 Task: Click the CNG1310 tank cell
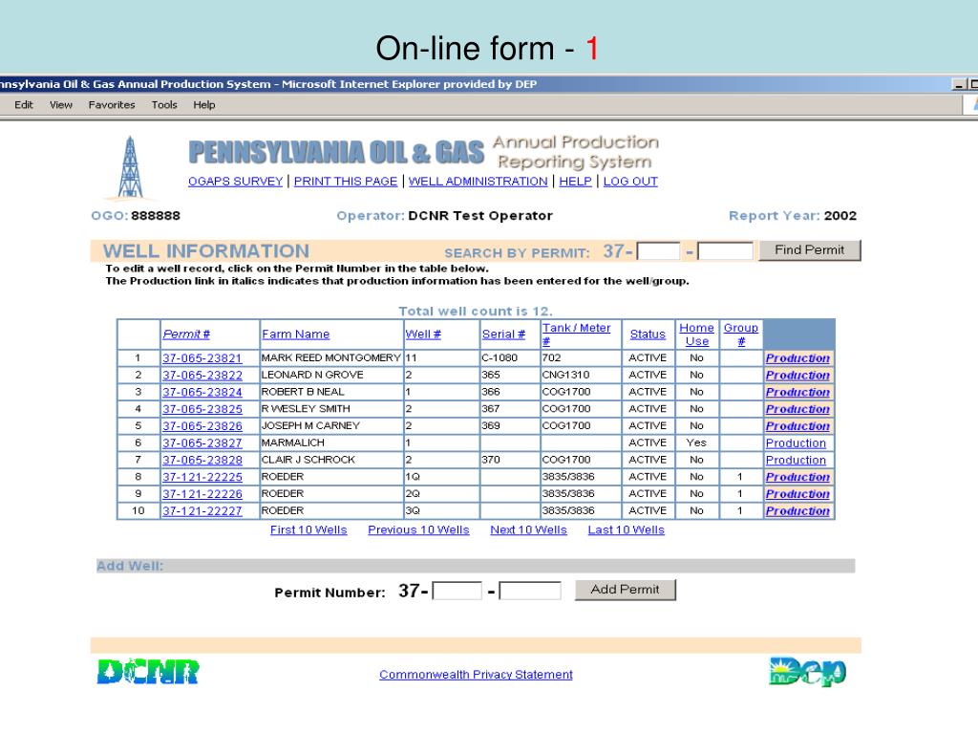point(581,375)
